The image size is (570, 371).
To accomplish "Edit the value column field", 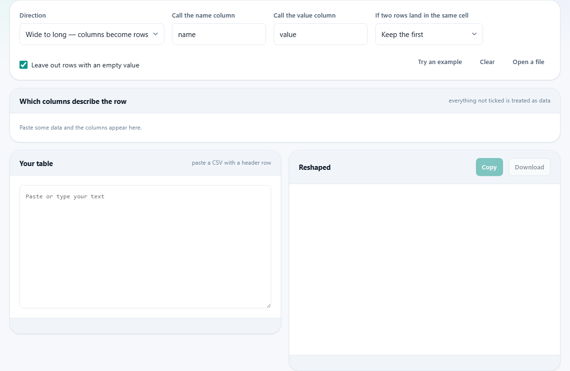I will 321,34.
